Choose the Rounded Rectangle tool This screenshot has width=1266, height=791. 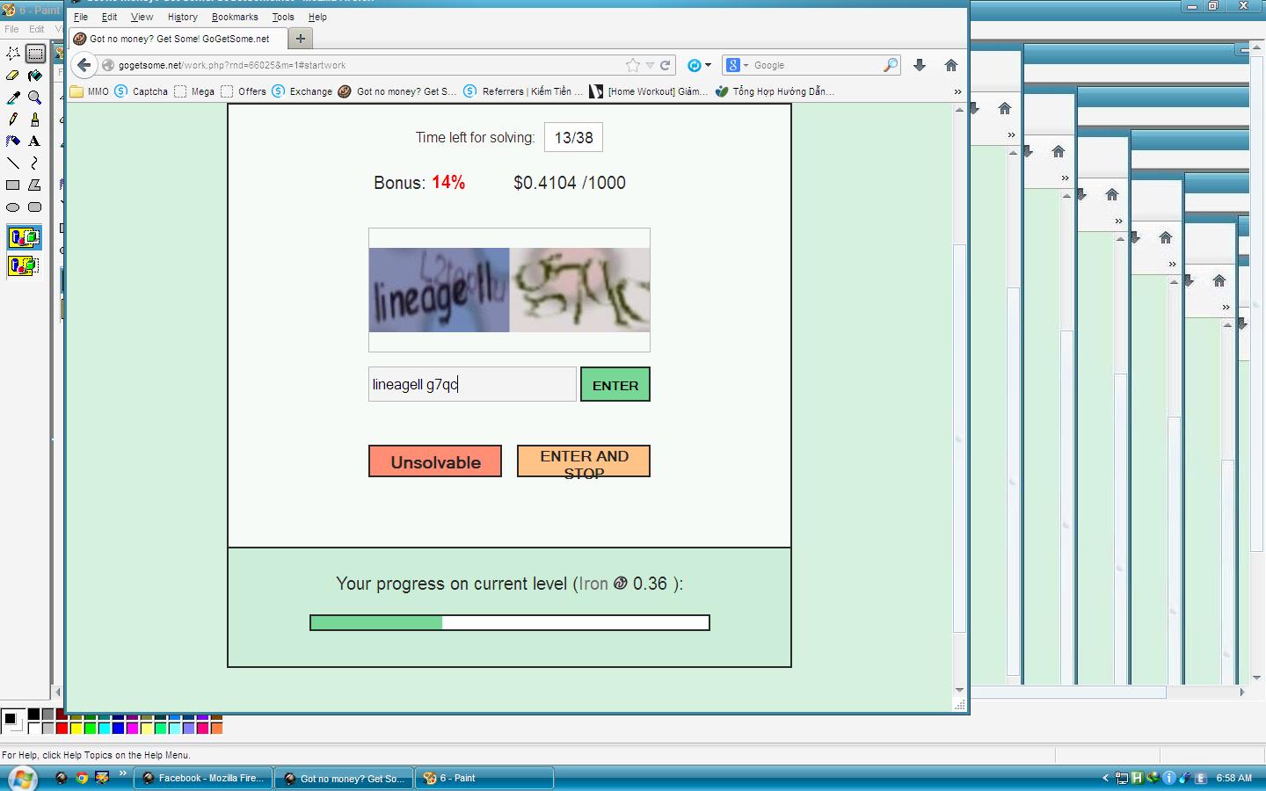35,207
